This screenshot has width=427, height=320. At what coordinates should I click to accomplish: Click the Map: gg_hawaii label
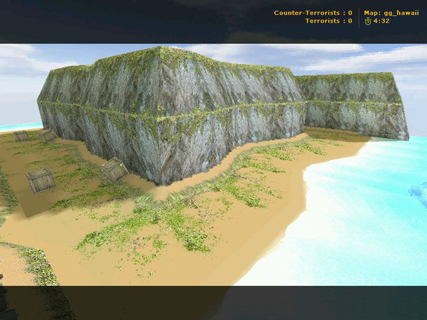(392, 13)
